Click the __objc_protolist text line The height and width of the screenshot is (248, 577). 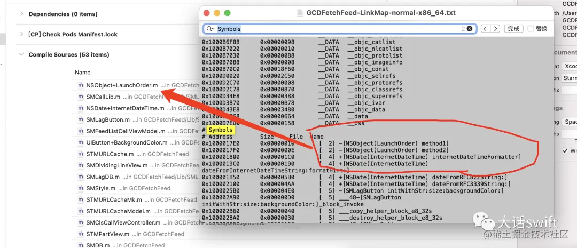click(302, 55)
